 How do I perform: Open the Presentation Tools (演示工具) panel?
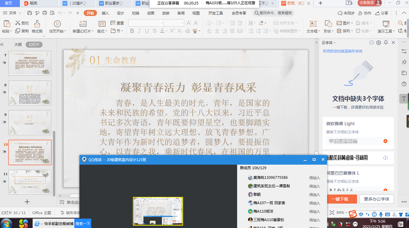[x=386, y=26]
